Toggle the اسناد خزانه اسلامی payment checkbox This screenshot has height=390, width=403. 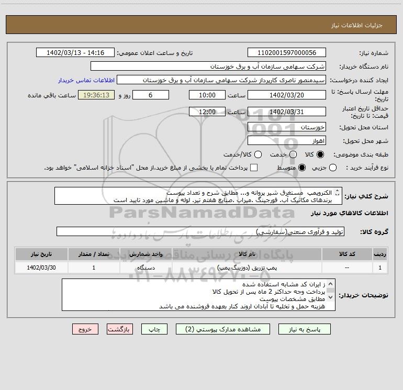point(254,168)
